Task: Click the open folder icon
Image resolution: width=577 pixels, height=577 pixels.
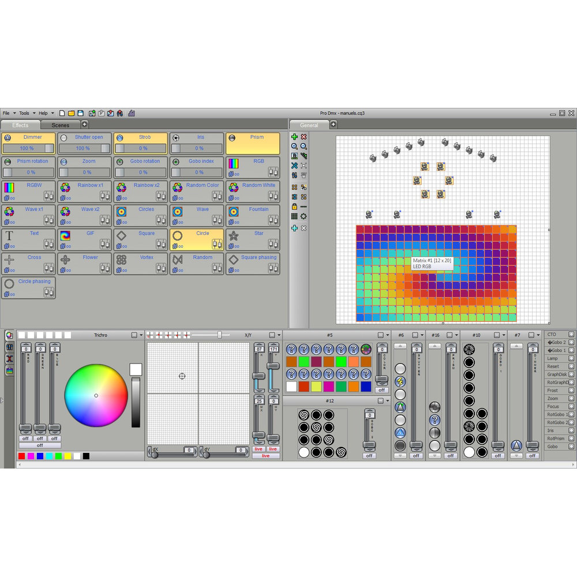Action: [72, 113]
